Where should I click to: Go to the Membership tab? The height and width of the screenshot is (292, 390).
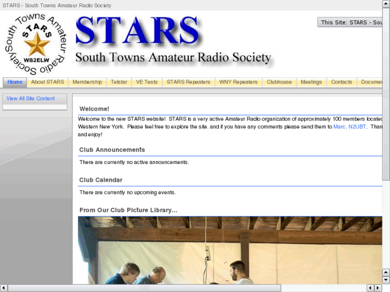(x=87, y=82)
